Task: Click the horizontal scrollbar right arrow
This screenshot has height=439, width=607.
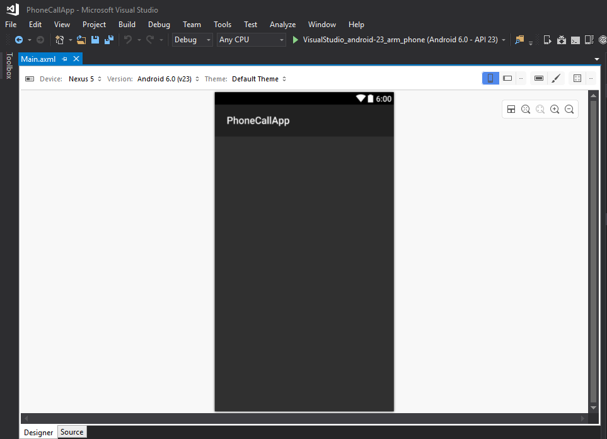Action: (x=582, y=418)
